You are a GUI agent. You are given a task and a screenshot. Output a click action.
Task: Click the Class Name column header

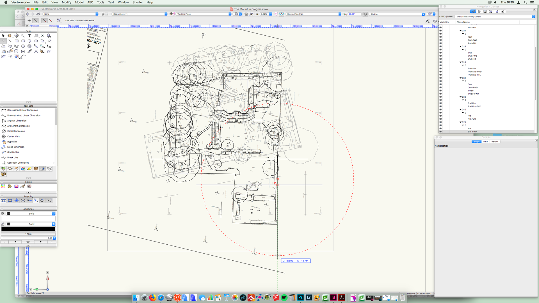click(x=463, y=22)
